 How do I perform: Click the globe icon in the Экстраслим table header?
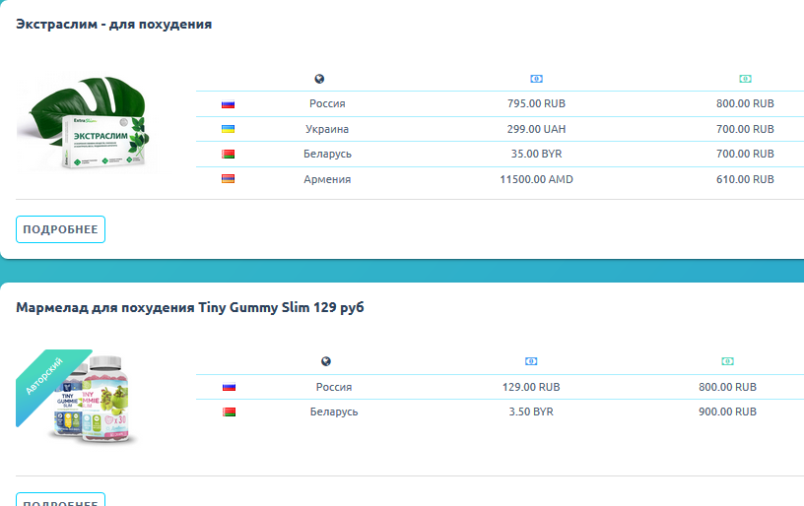319,79
